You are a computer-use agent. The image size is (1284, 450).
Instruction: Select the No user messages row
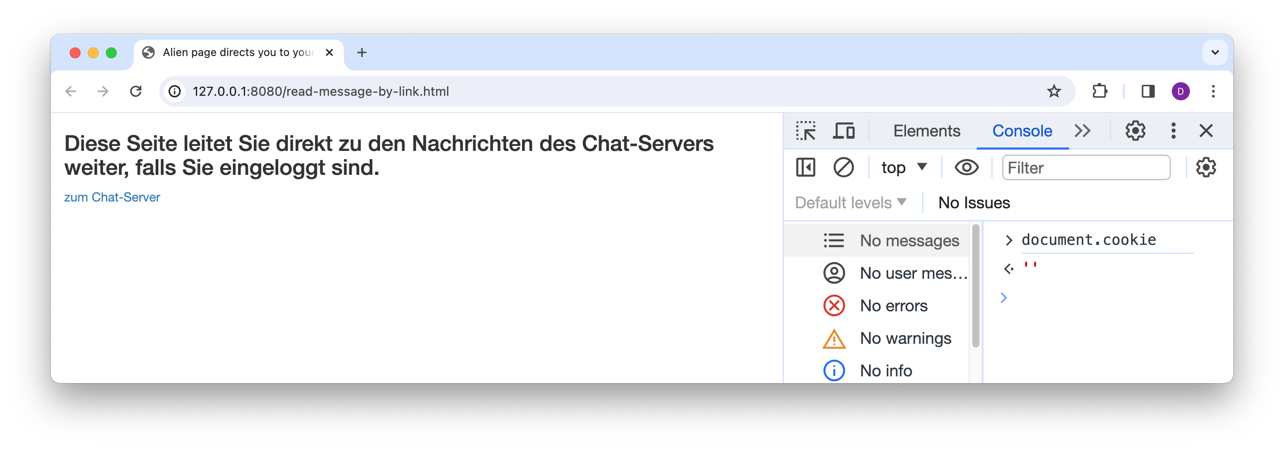click(877, 273)
